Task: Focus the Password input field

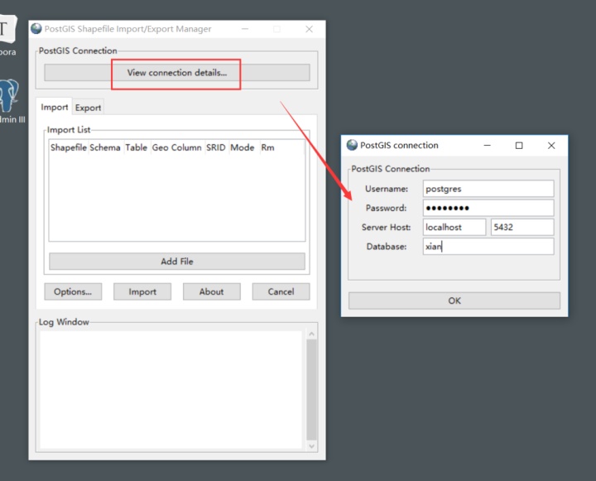Action: click(488, 208)
